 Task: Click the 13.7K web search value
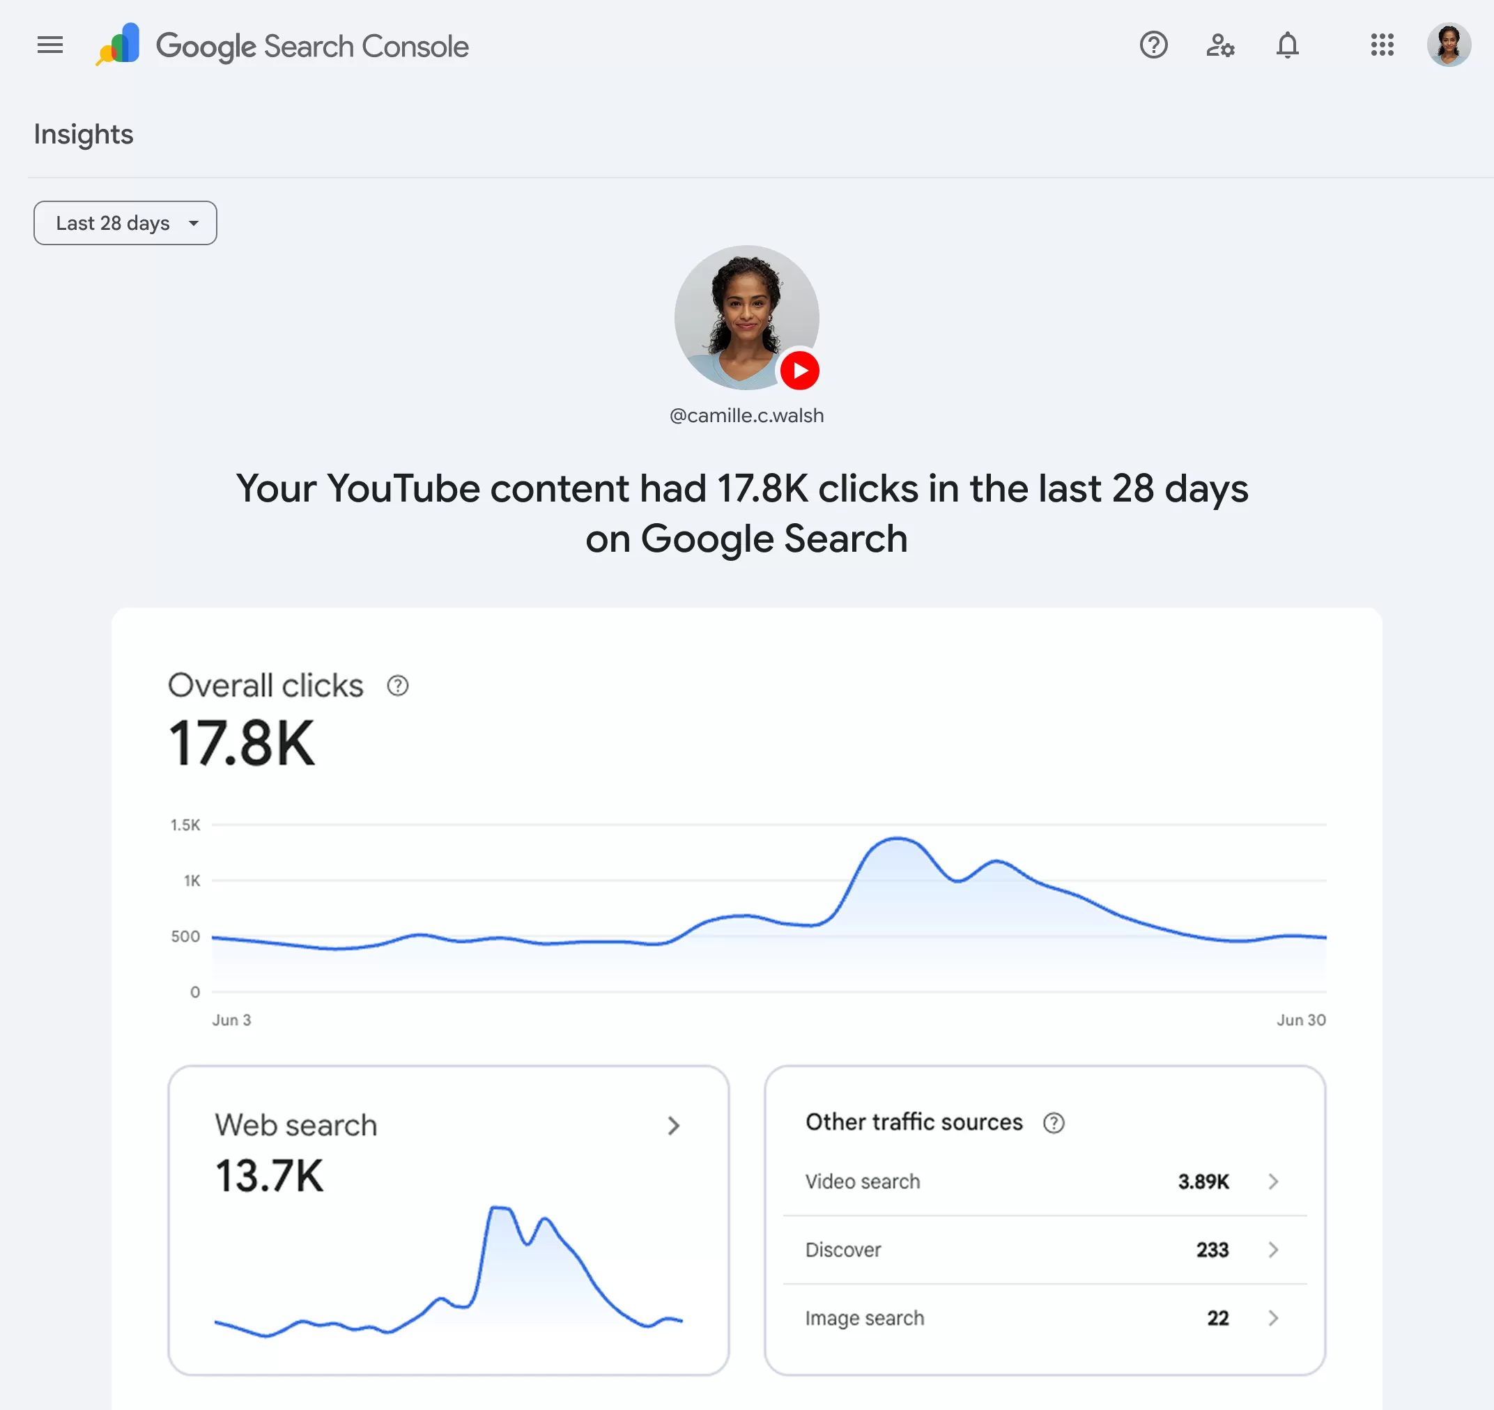coord(269,1175)
